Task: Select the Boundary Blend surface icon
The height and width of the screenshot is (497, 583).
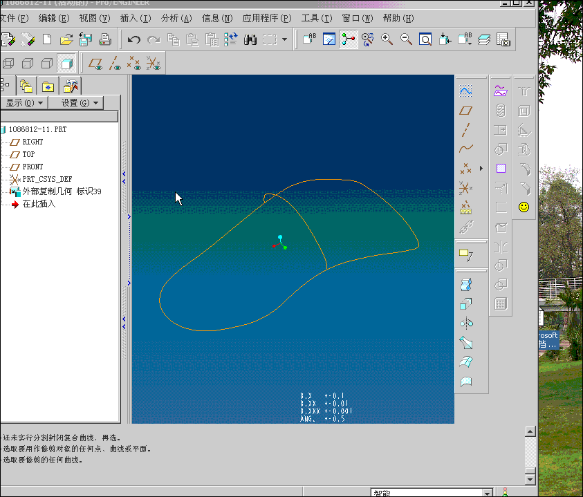Action: click(466, 362)
